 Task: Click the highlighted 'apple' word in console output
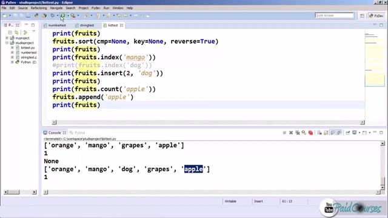[x=193, y=169]
